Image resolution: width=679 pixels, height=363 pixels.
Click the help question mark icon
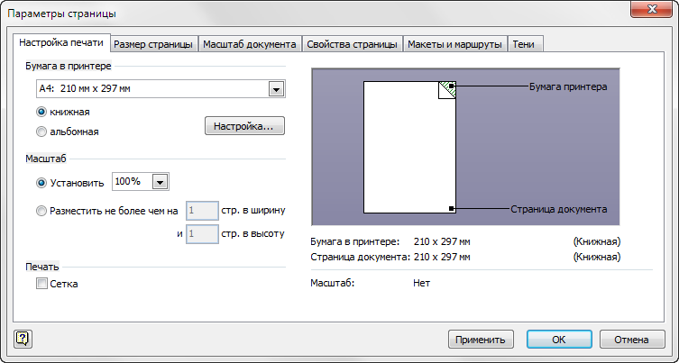click(23, 339)
